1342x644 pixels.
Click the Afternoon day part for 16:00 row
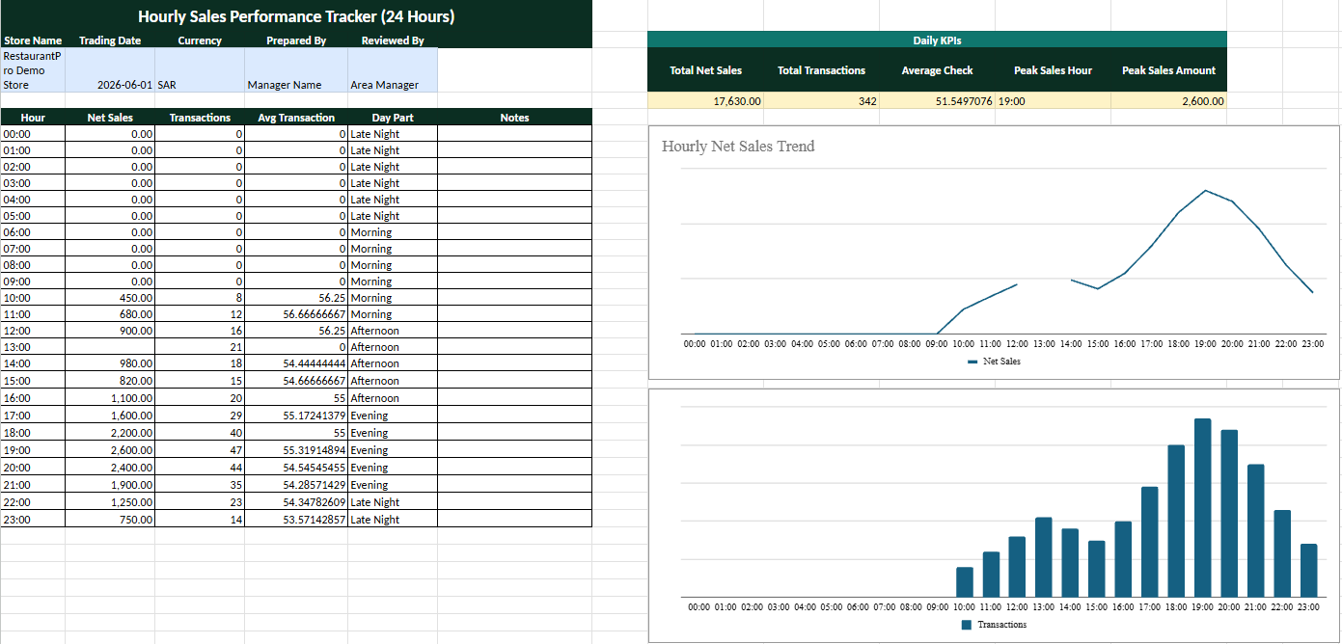(393, 398)
